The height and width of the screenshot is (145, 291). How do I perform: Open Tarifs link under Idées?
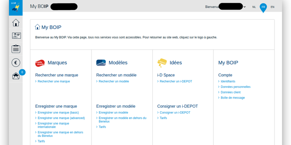tap(163, 118)
